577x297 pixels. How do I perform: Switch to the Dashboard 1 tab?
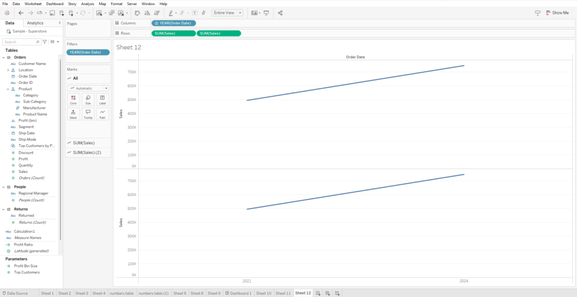pos(238,293)
